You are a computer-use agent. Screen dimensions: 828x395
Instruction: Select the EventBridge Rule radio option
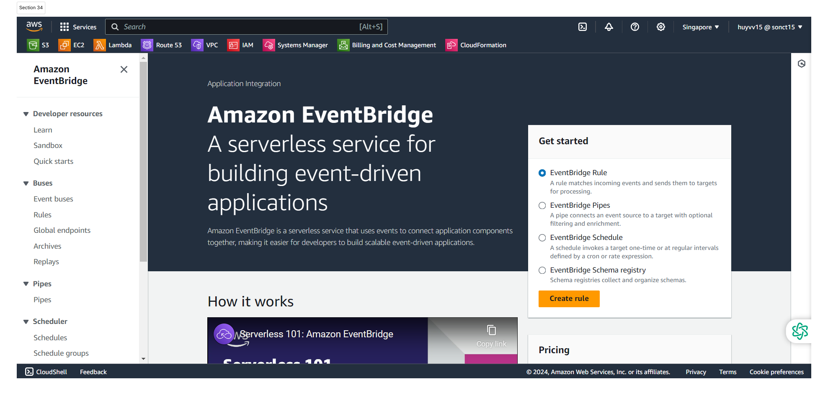coord(542,173)
